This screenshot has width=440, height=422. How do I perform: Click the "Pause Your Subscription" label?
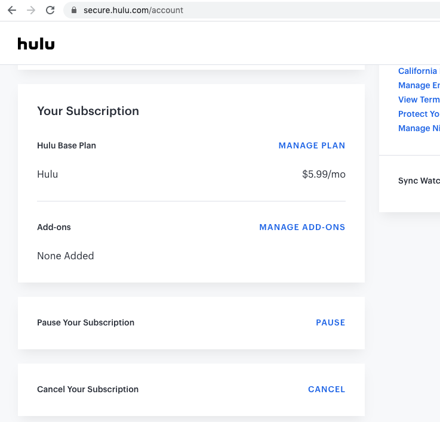(x=85, y=322)
